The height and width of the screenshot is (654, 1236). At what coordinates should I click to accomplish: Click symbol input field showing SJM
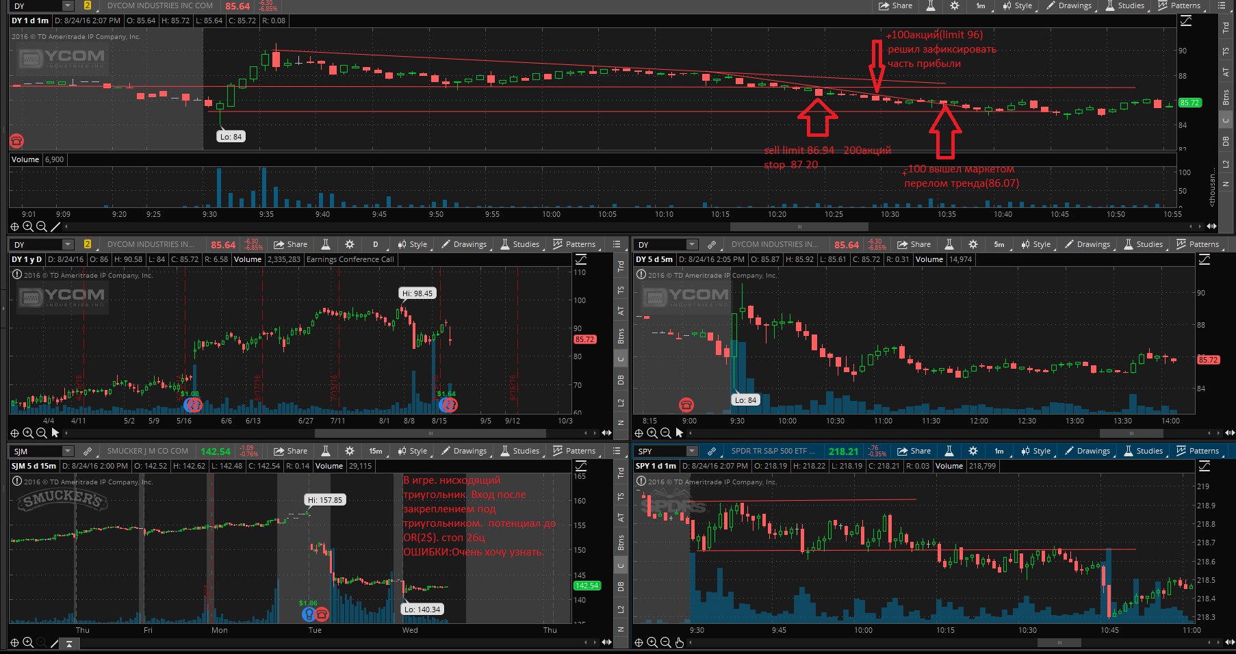(36, 452)
